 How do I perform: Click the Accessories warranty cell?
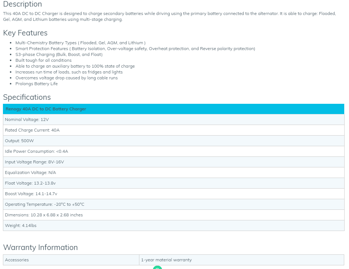point(71,260)
